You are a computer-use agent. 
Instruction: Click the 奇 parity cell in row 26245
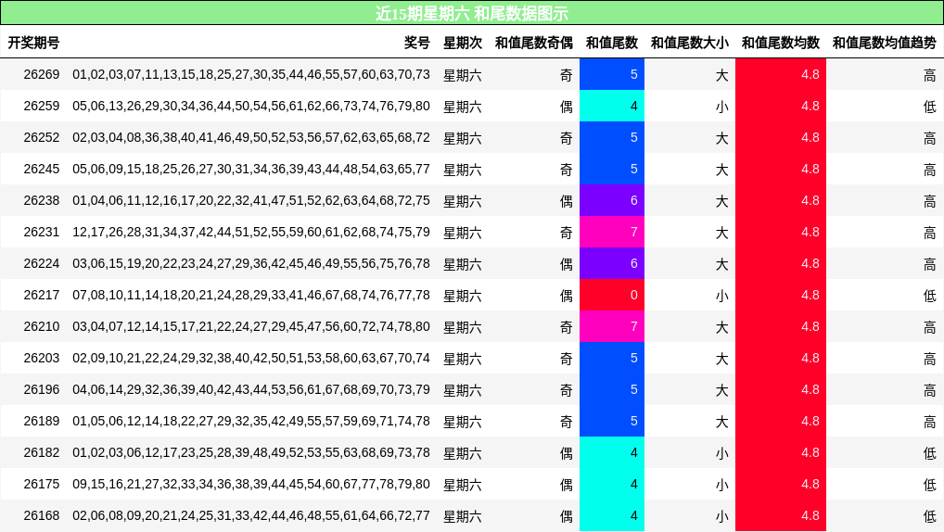[566, 170]
